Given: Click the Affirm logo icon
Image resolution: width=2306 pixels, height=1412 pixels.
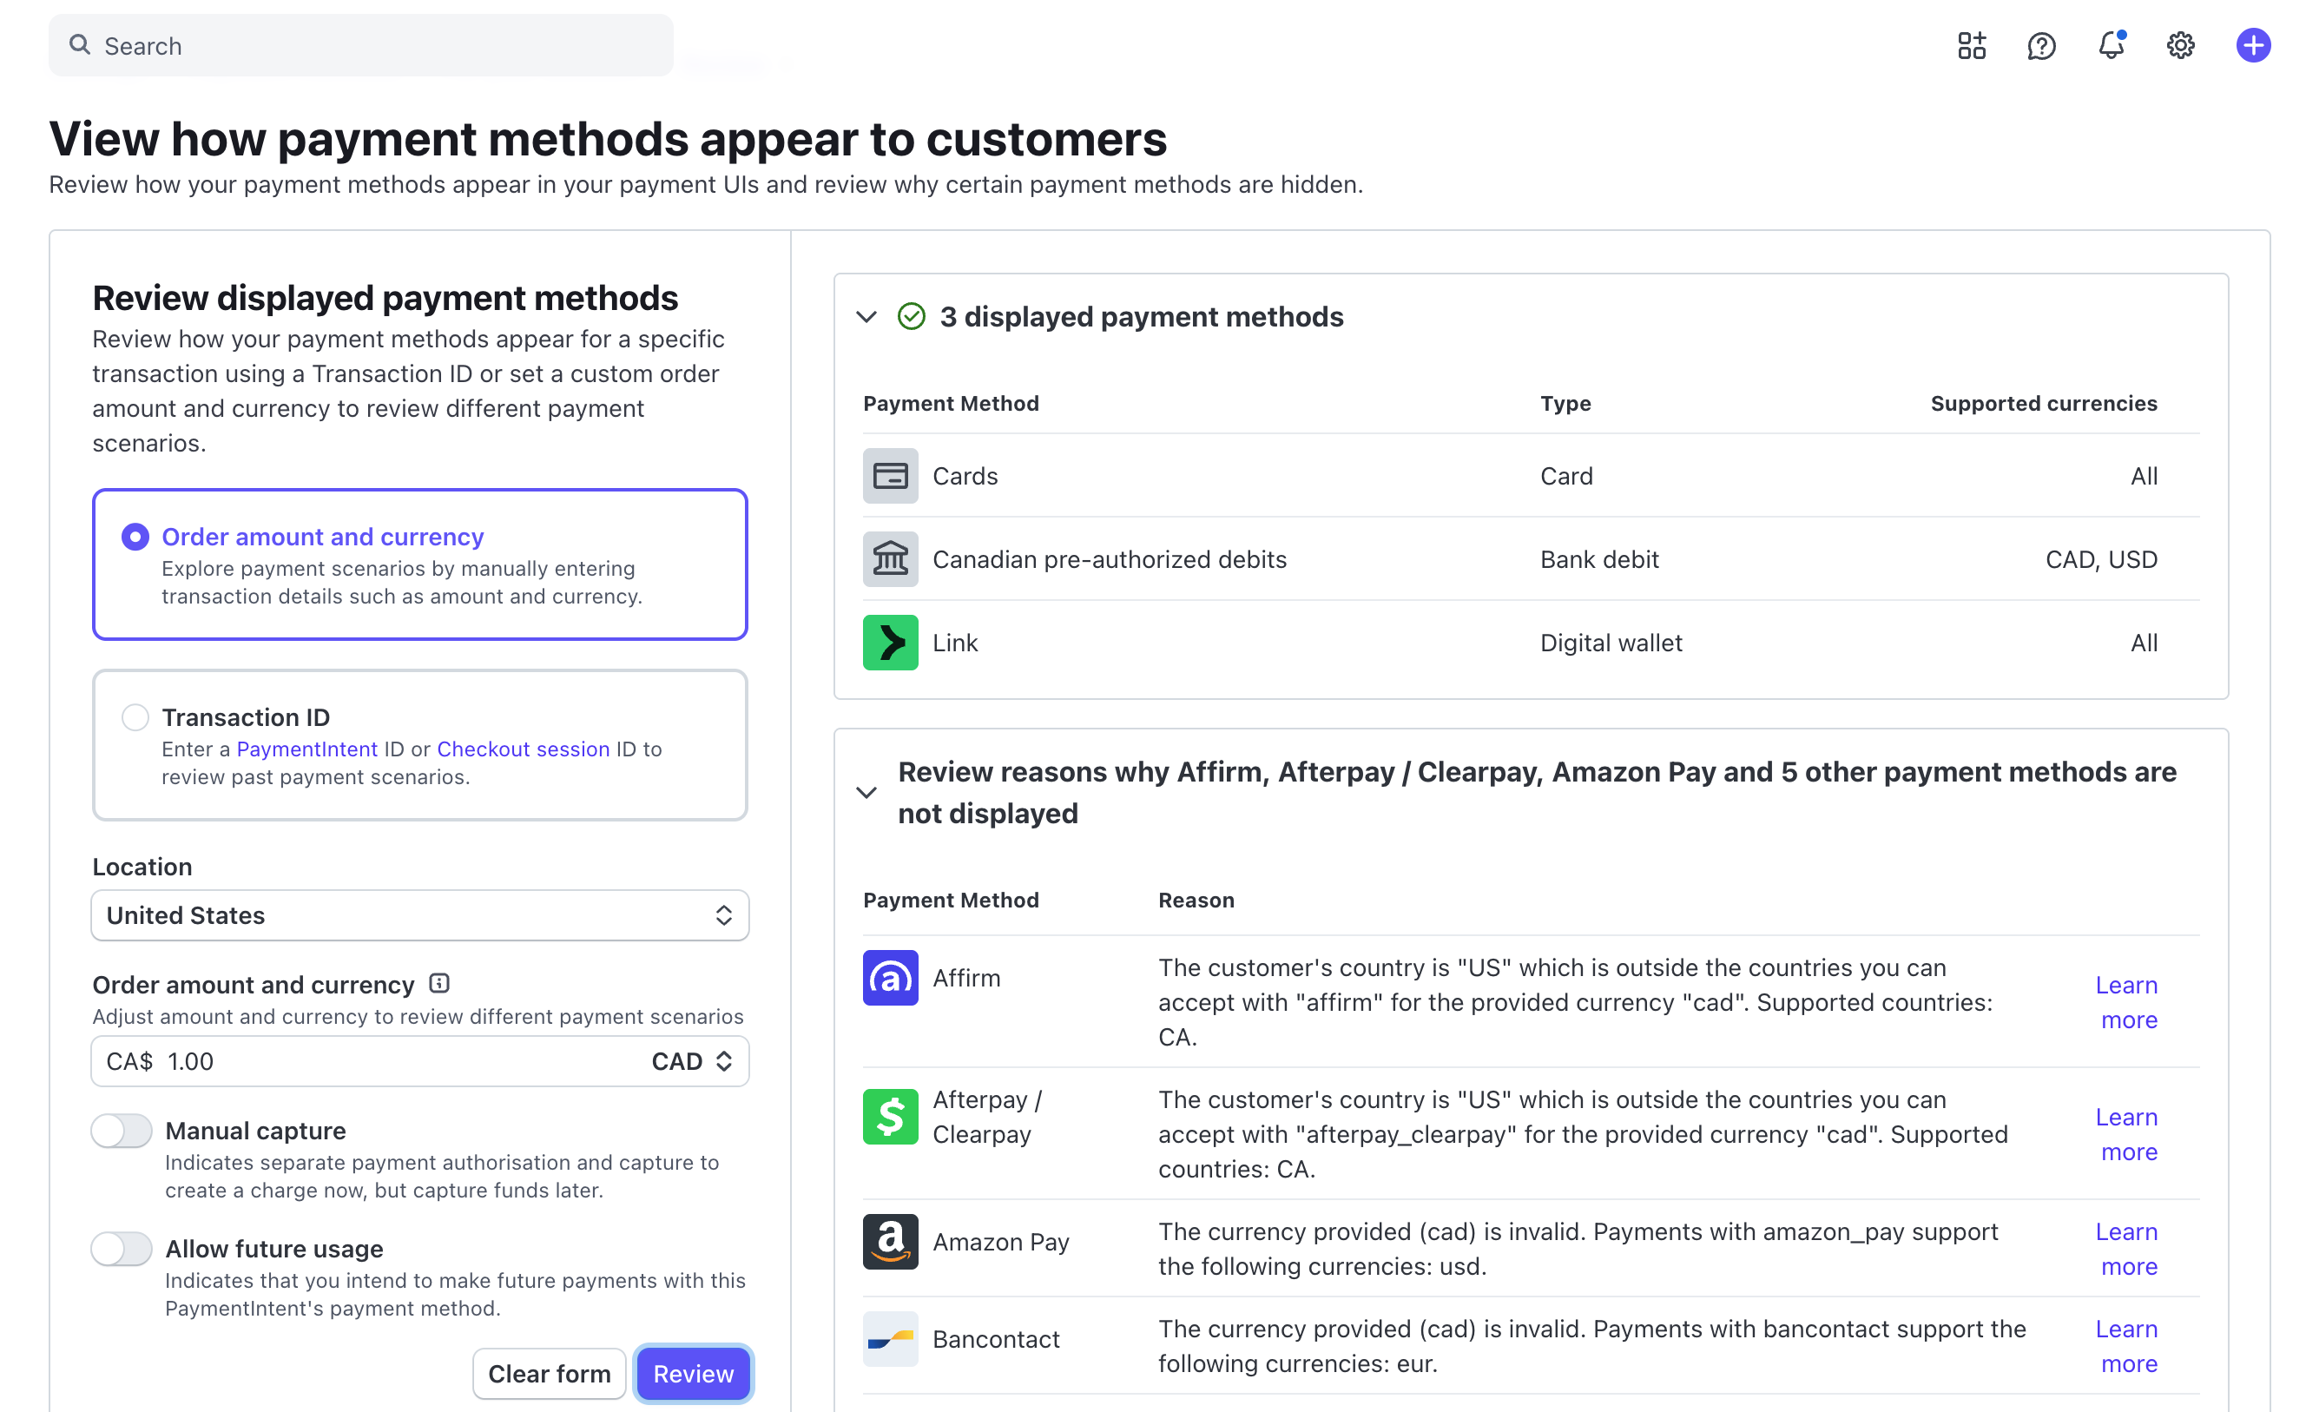Looking at the screenshot, I should point(890,978).
